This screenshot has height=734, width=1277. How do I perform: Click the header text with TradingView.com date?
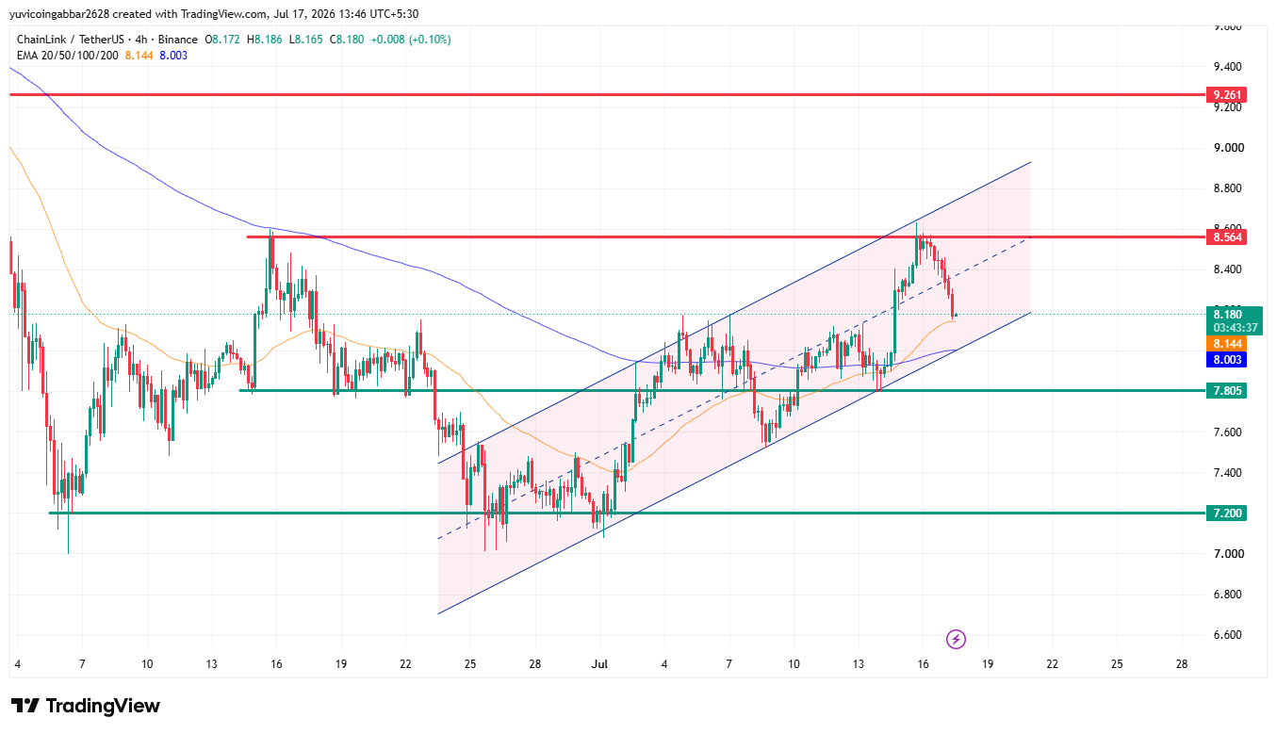[x=214, y=13]
